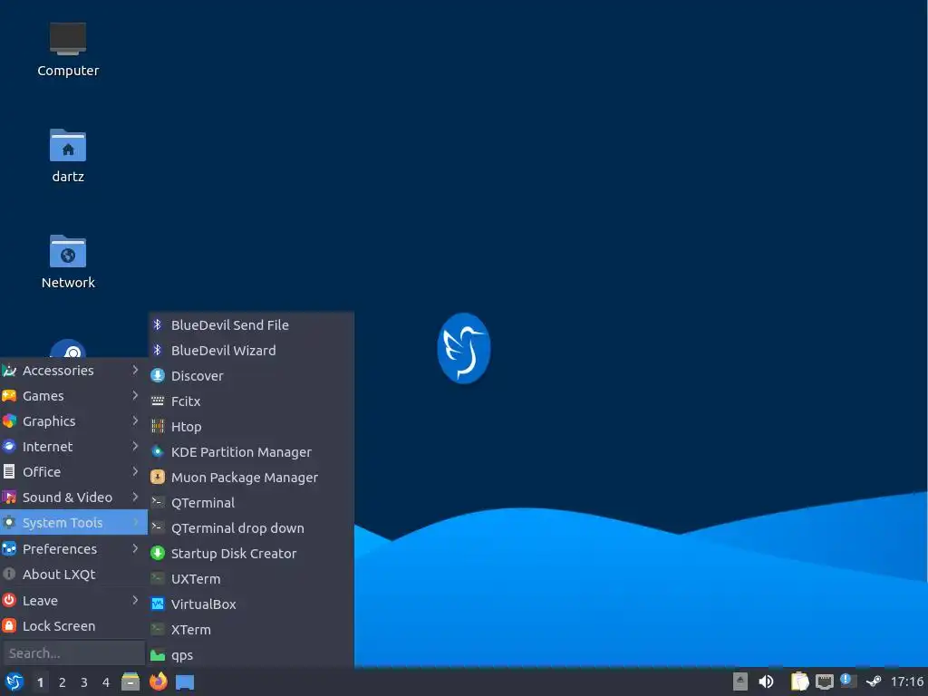The image size is (928, 696).
Task: Launch Fcitx keyboard input icon
Action: click(158, 401)
